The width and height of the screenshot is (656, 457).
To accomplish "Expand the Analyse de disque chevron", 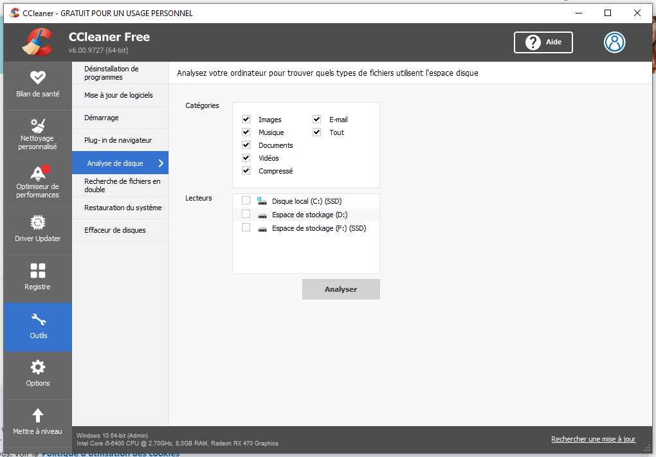I will point(161,163).
